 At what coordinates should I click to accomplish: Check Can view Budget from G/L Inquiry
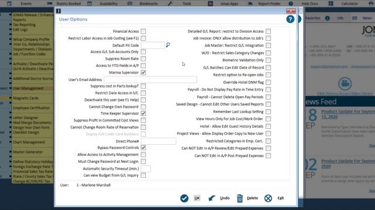[143, 175]
